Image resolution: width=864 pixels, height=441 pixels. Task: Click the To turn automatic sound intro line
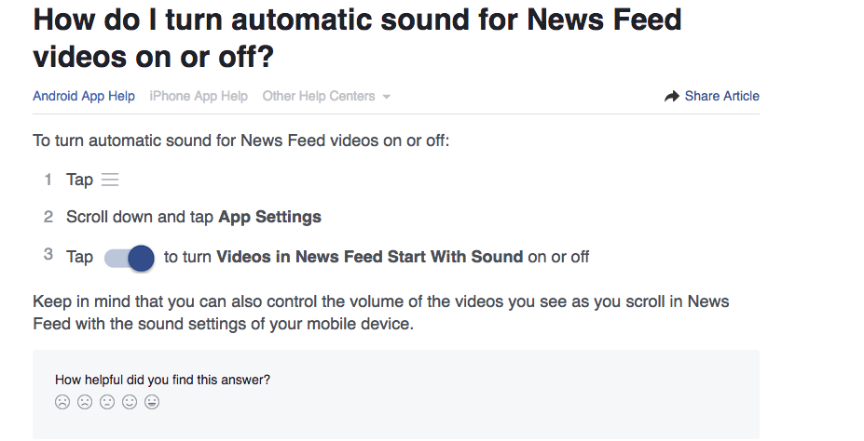[x=241, y=140]
